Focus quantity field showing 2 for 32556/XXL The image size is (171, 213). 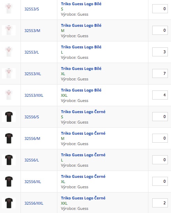[x=160, y=203]
